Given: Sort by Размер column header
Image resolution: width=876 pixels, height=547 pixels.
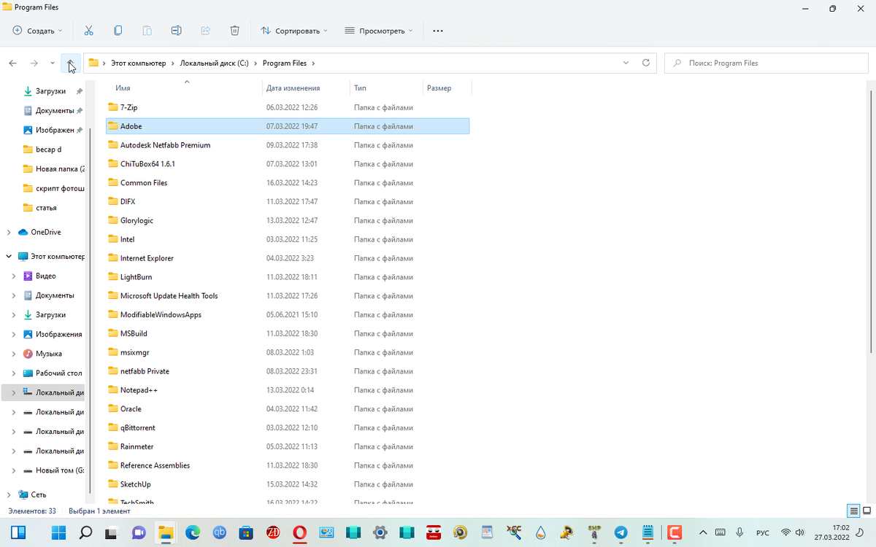Looking at the screenshot, I should 439,88.
